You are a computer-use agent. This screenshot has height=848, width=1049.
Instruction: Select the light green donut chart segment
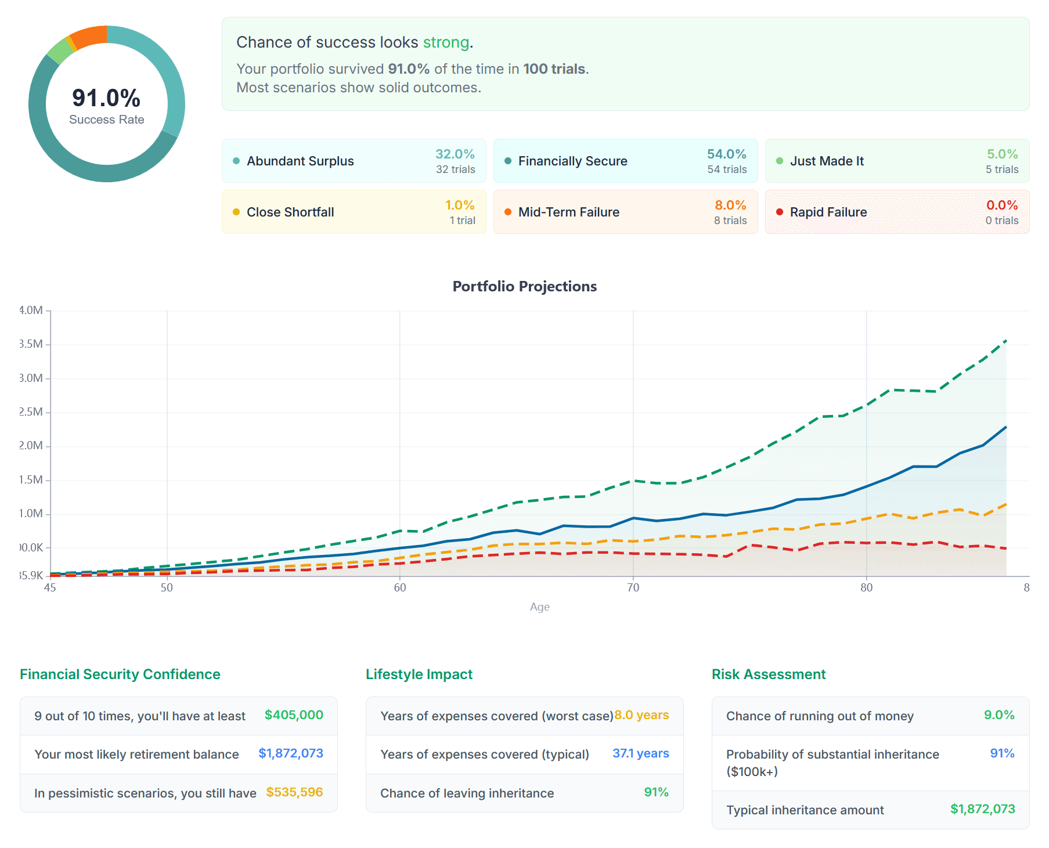coord(59,52)
